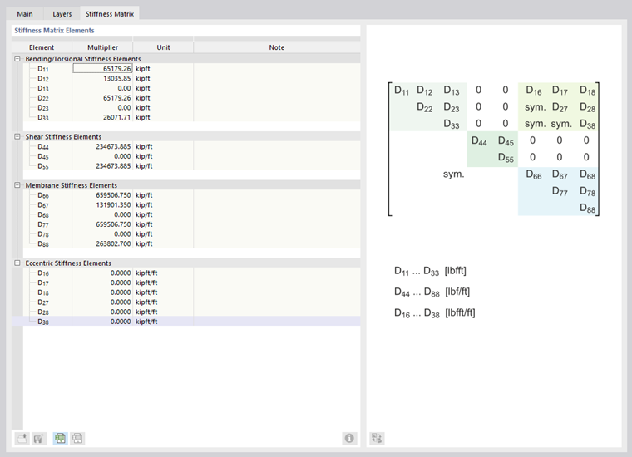
Task: Click the Unit column header
Action: [163, 47]
